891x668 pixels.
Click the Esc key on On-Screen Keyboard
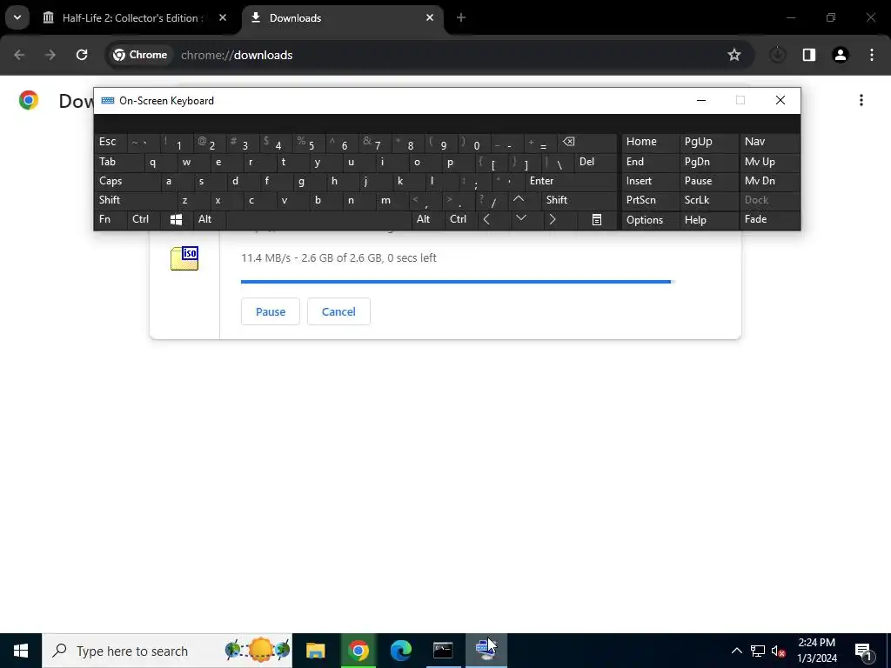tap(111, 142)
